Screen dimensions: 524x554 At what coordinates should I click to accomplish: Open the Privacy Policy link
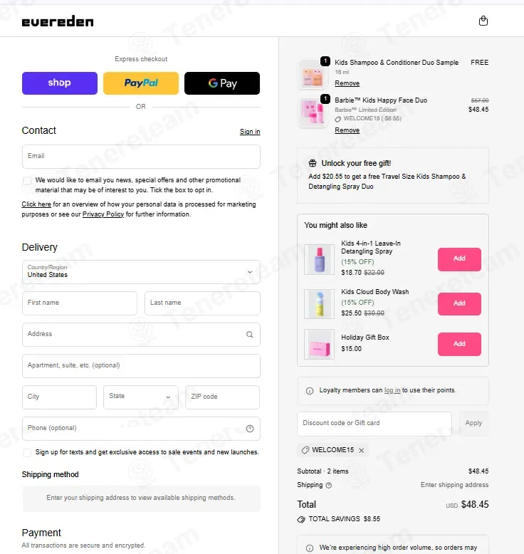point(103,214)
